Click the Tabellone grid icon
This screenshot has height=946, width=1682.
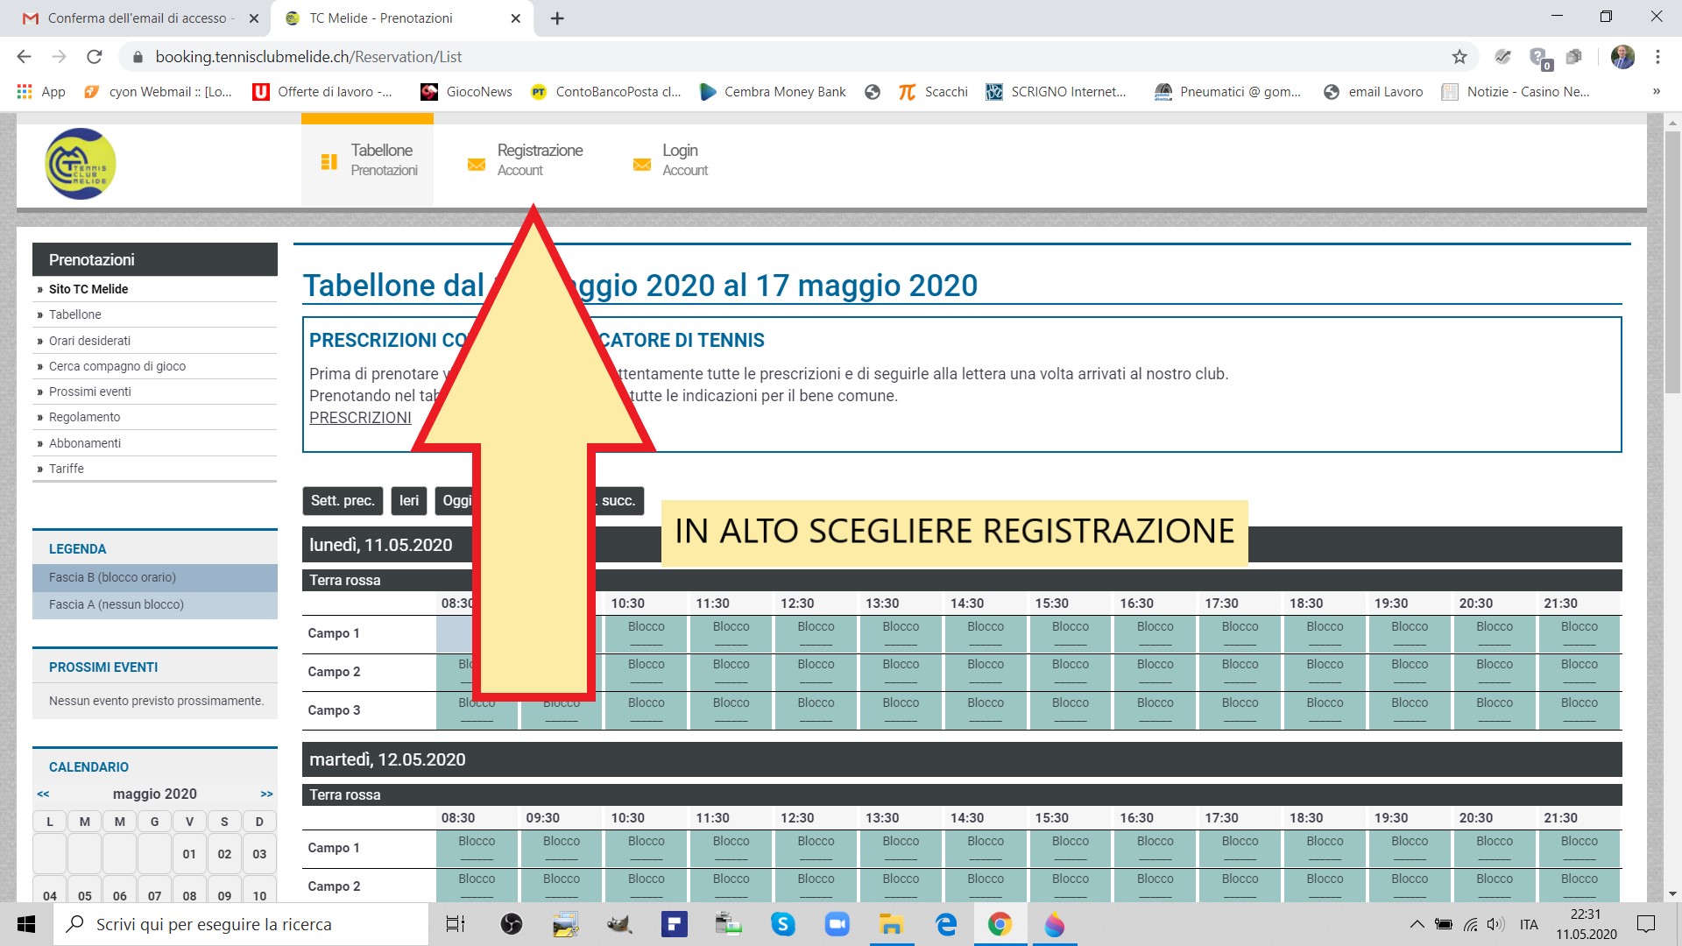(329, 162)
